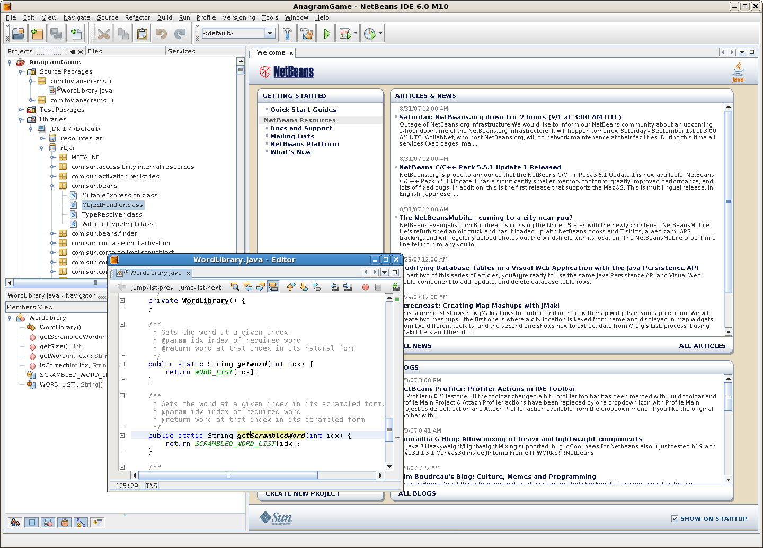Select ObjectHandler.class in the Projects tree

(112, 205)
